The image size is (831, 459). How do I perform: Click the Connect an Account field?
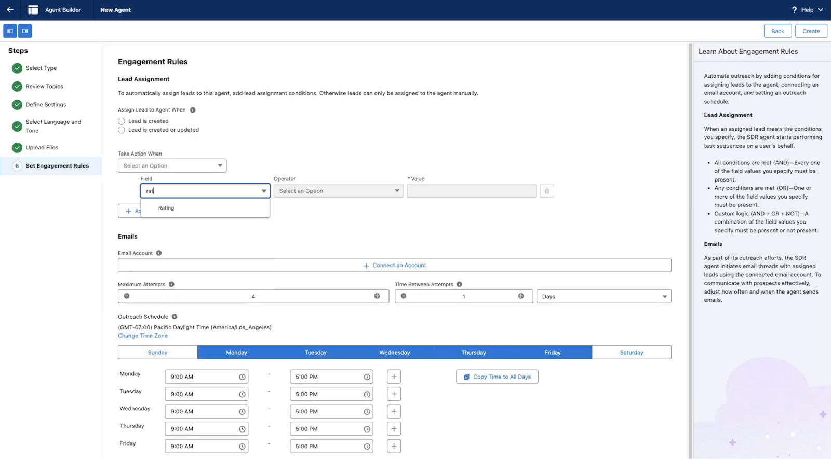tap(394, 266)
